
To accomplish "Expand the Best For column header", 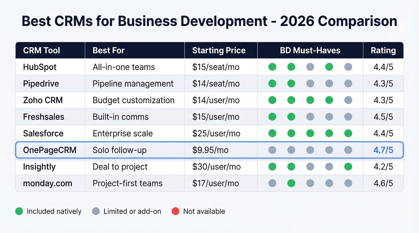I will (x=108, y=50).
